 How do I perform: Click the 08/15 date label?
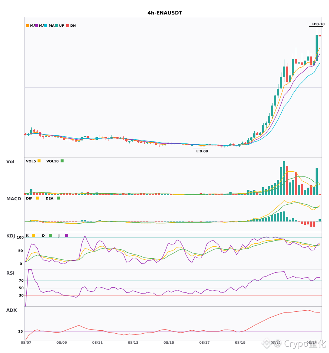pos(169,343)
